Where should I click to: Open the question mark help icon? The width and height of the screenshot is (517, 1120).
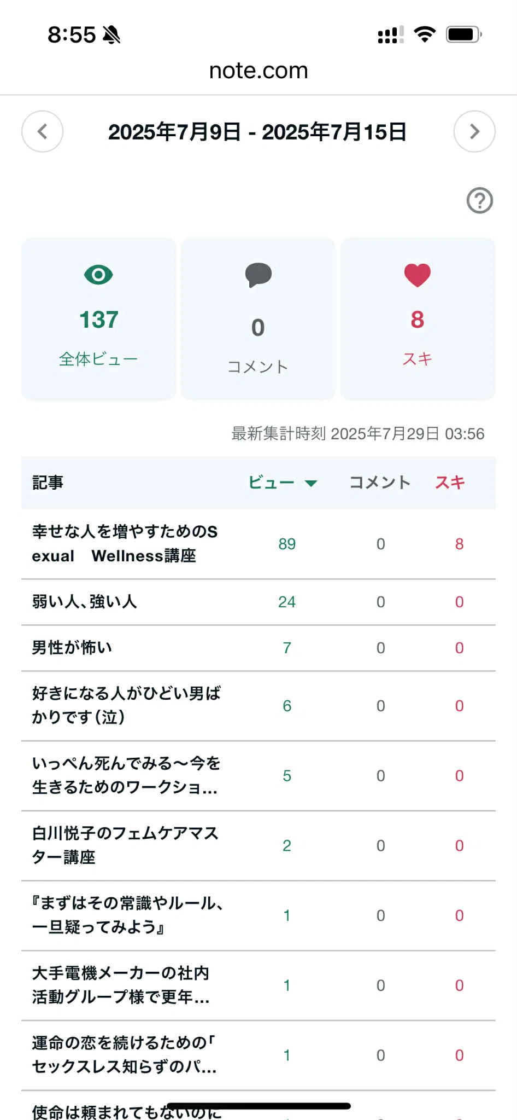(480, 200)
